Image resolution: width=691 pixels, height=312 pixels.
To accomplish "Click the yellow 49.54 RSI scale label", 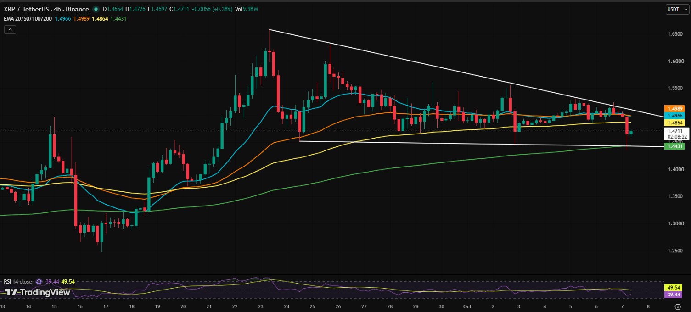I will click(x=674, y=287).
